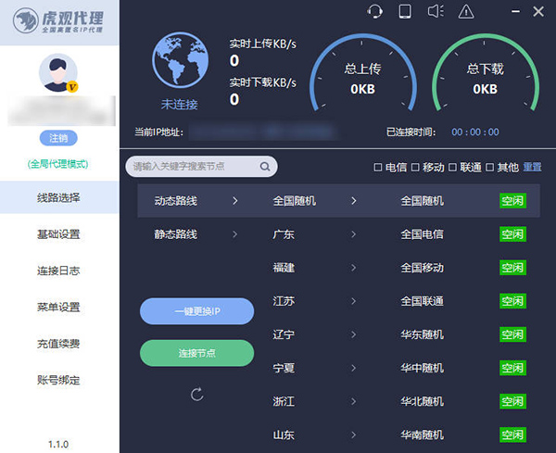
Task: Check the 联通 carrier checkbox
Action: pos(453,168)
